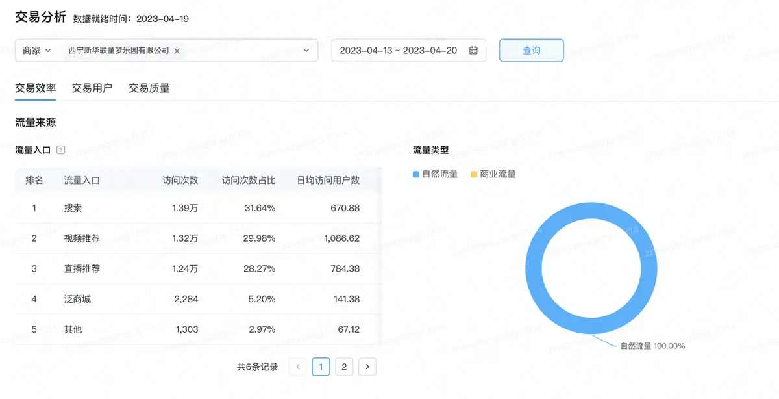
Task: Click the 2,284 visit count cell
Action: [187, 300]
